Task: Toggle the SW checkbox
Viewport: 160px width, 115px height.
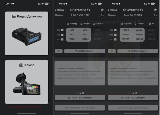Action: 62,30
